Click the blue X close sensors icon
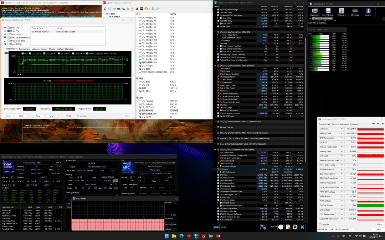Viewport: 385px width, 240px height. click(x=302, y=227)
